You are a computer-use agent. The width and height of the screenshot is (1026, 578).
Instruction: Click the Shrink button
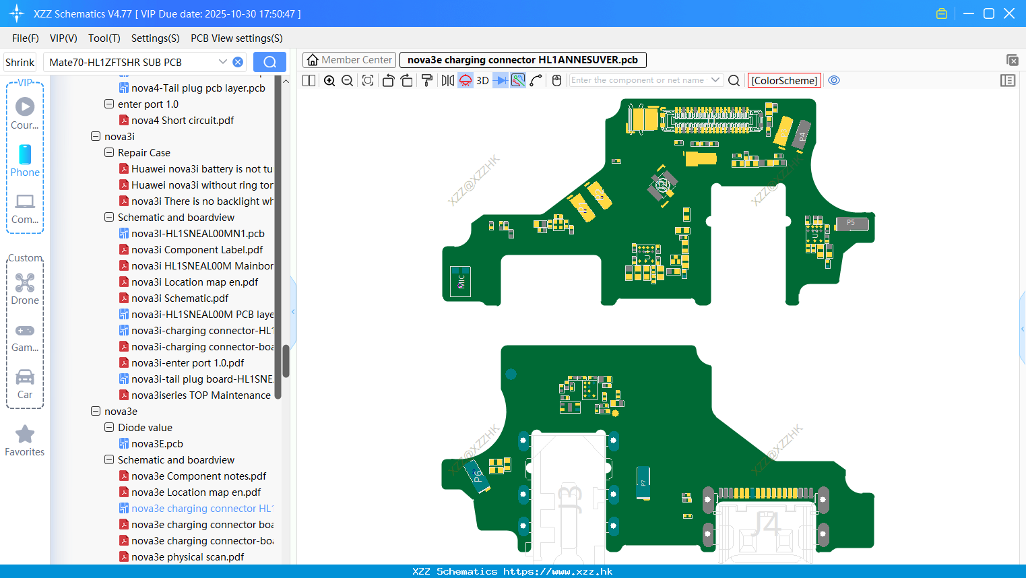coord(20,62)
